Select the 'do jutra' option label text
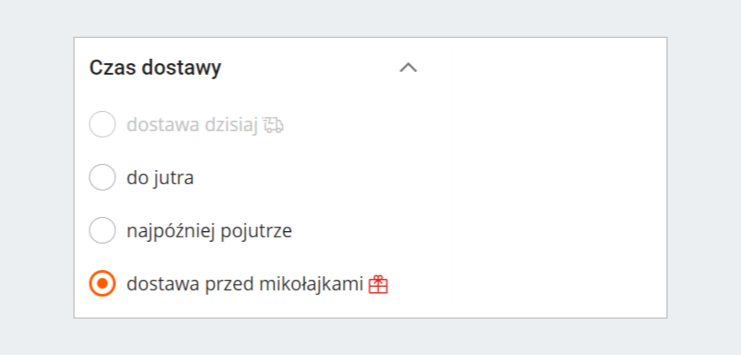 160,177
